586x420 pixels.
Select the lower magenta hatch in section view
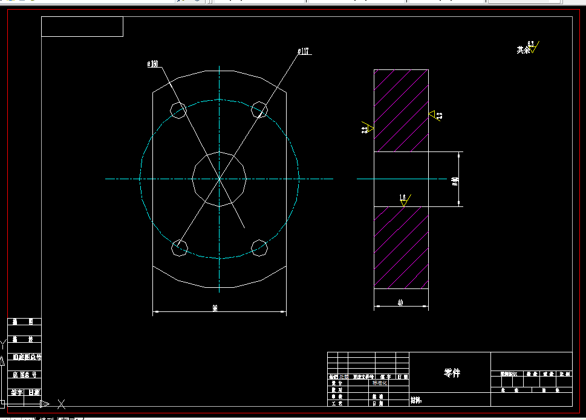(x=401, y=247)
